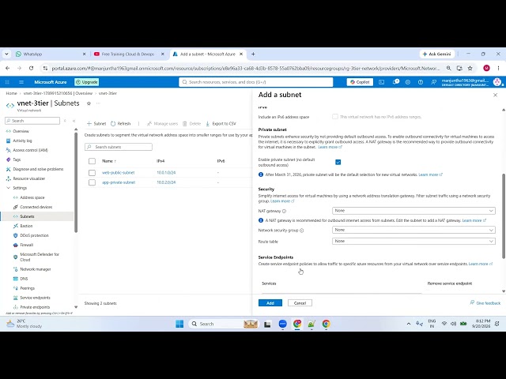Open Cloud Shell icon in Azure header
Screen dimensions: 506x379
point(381,82)
